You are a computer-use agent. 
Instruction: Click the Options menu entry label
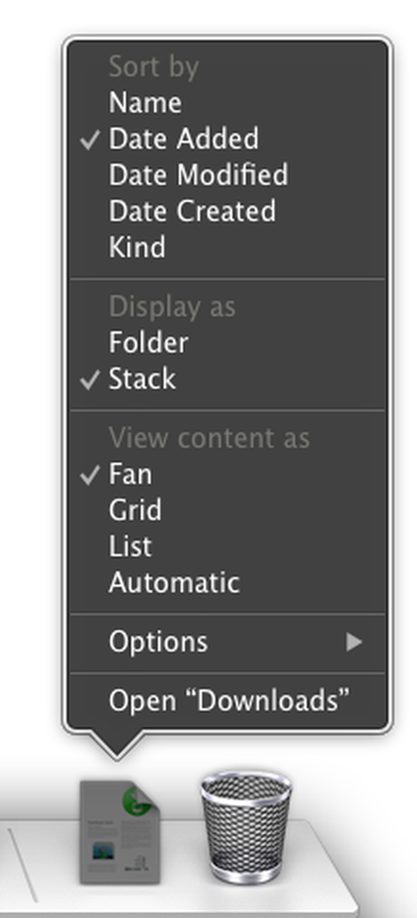click(158, 642)
